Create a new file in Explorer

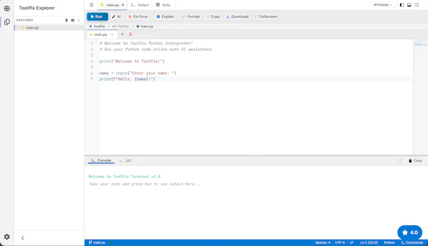(x=66, y=20)
